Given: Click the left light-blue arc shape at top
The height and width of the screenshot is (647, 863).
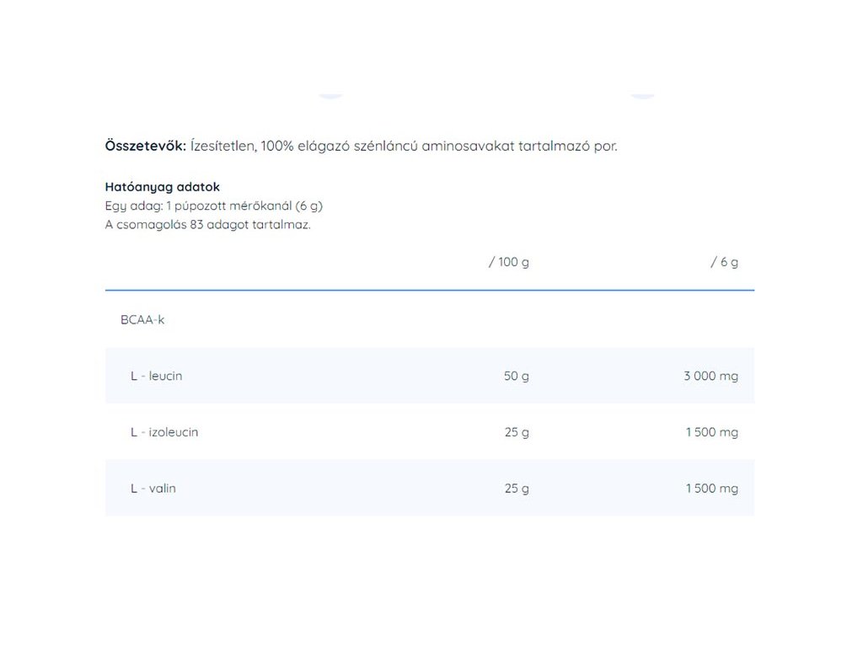Looking at the screenshot, I should (x=330, y=97).
